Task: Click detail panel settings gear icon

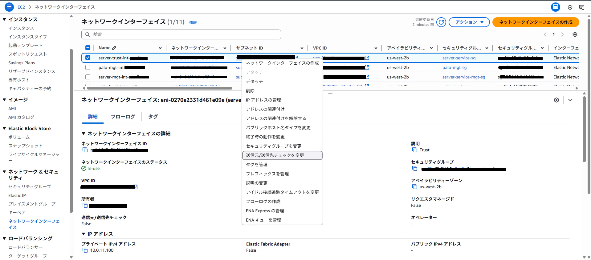Action: point(556,100)
